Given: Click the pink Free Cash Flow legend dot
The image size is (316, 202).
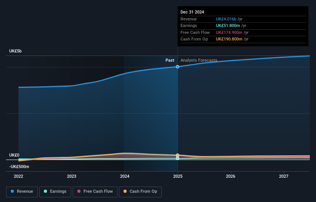Looking at the screenshot, I should [x=79, y=191].
